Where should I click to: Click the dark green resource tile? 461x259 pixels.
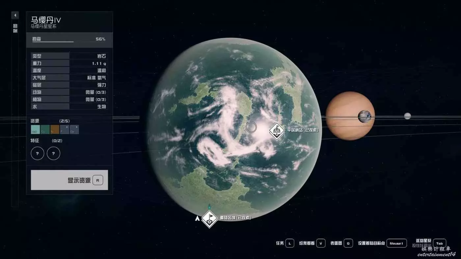[x=45, y=129]
